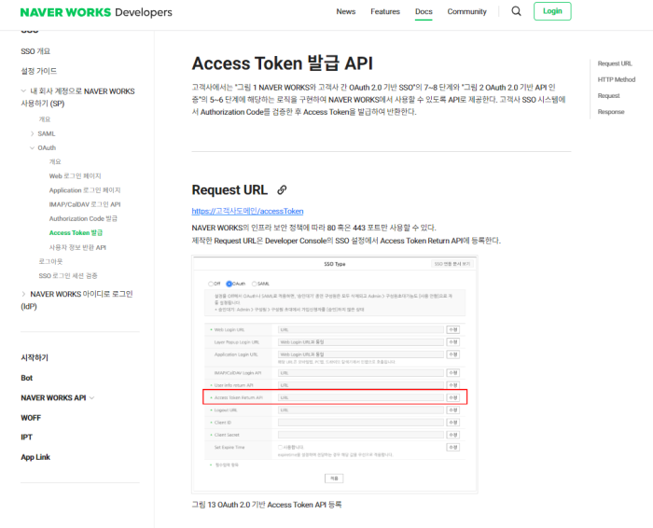Select the highlighted Access Token 발급 item
This screenshot has height=528, width=653.
76,233
